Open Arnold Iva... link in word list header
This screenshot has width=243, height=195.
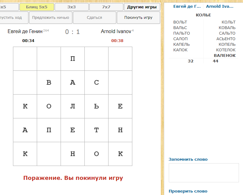tap(220, 6)
